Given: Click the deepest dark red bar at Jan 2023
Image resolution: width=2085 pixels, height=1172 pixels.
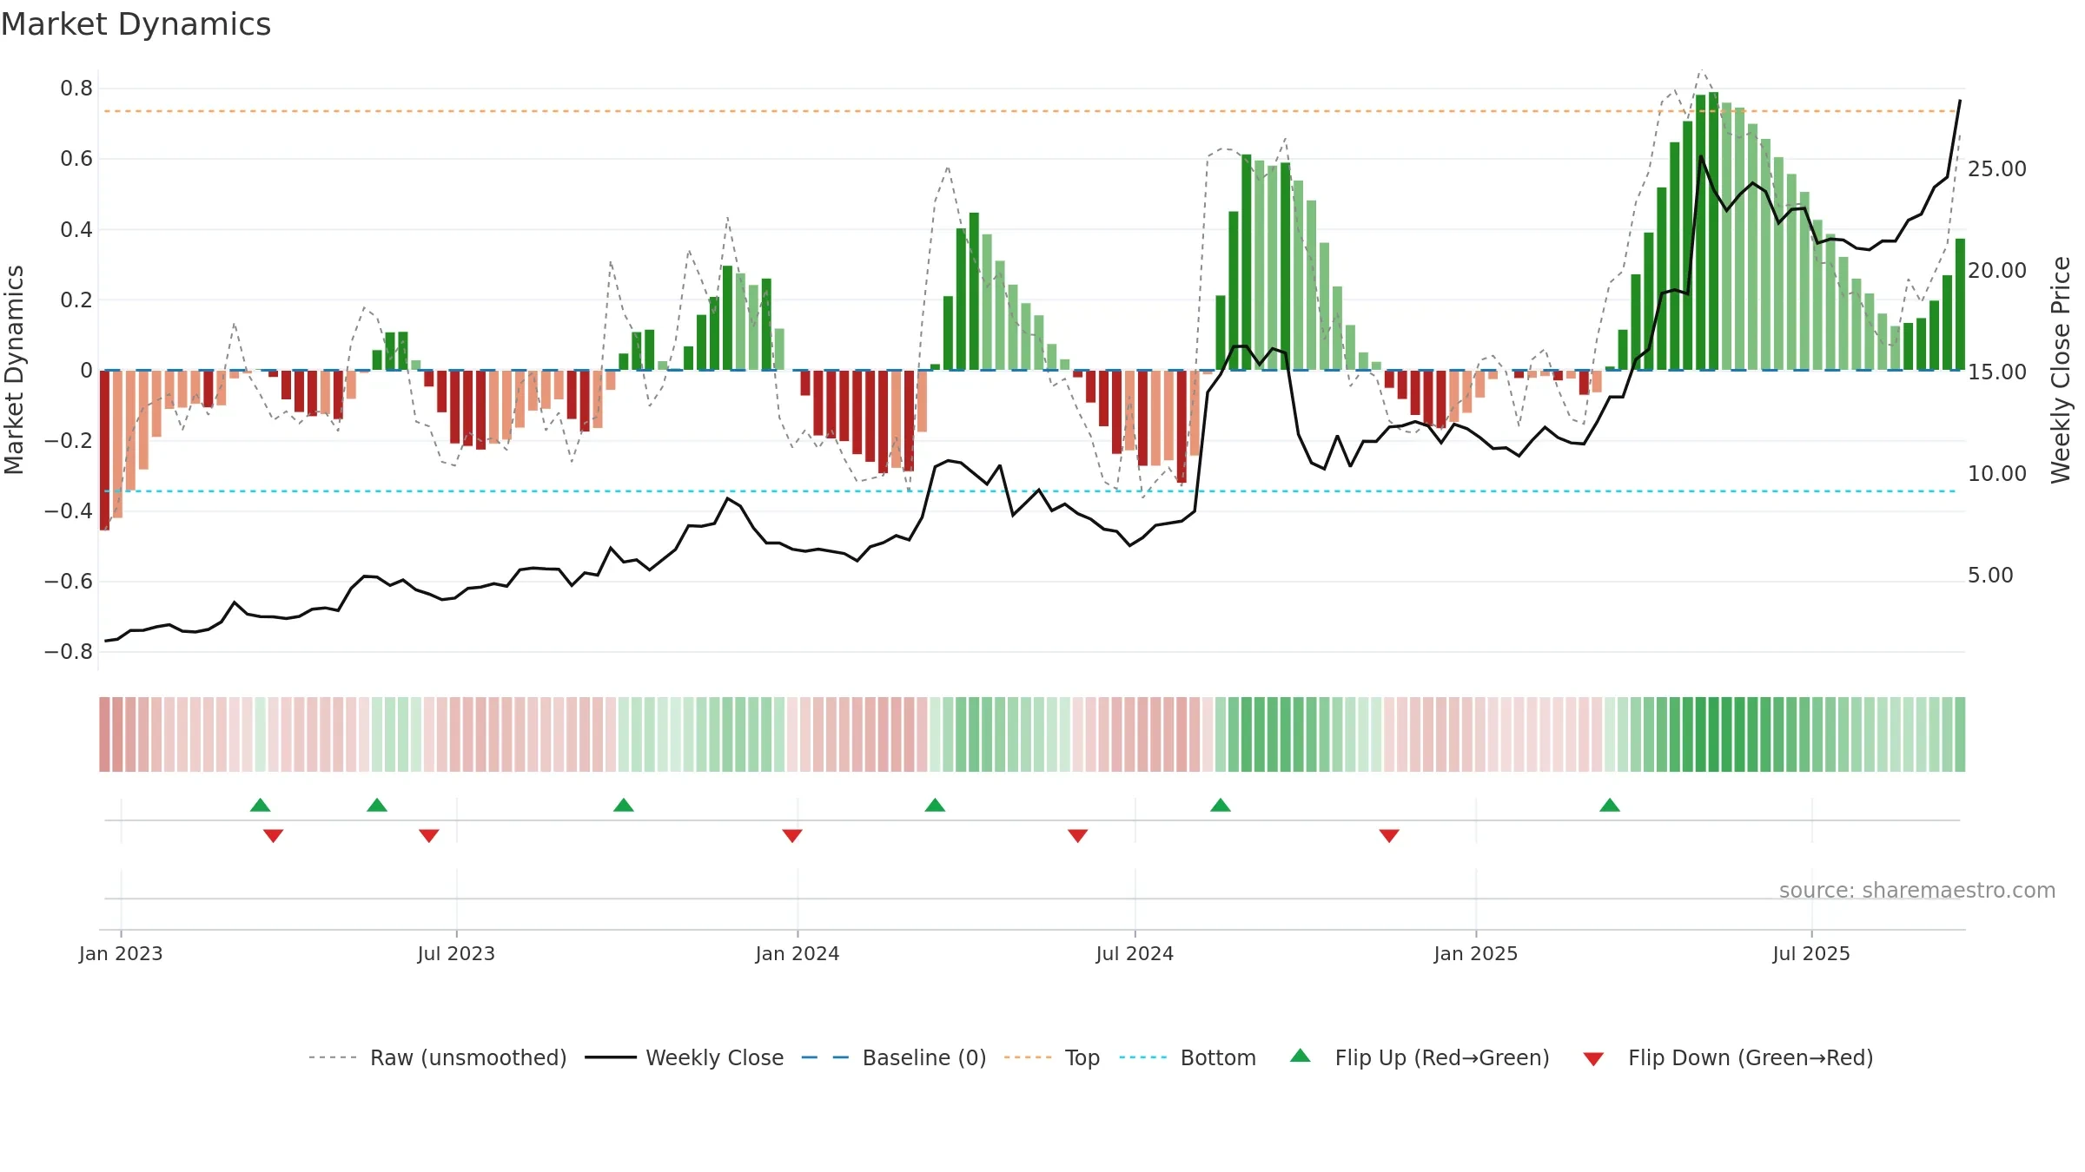Looking at the screenshot, I should click(104, 450).
